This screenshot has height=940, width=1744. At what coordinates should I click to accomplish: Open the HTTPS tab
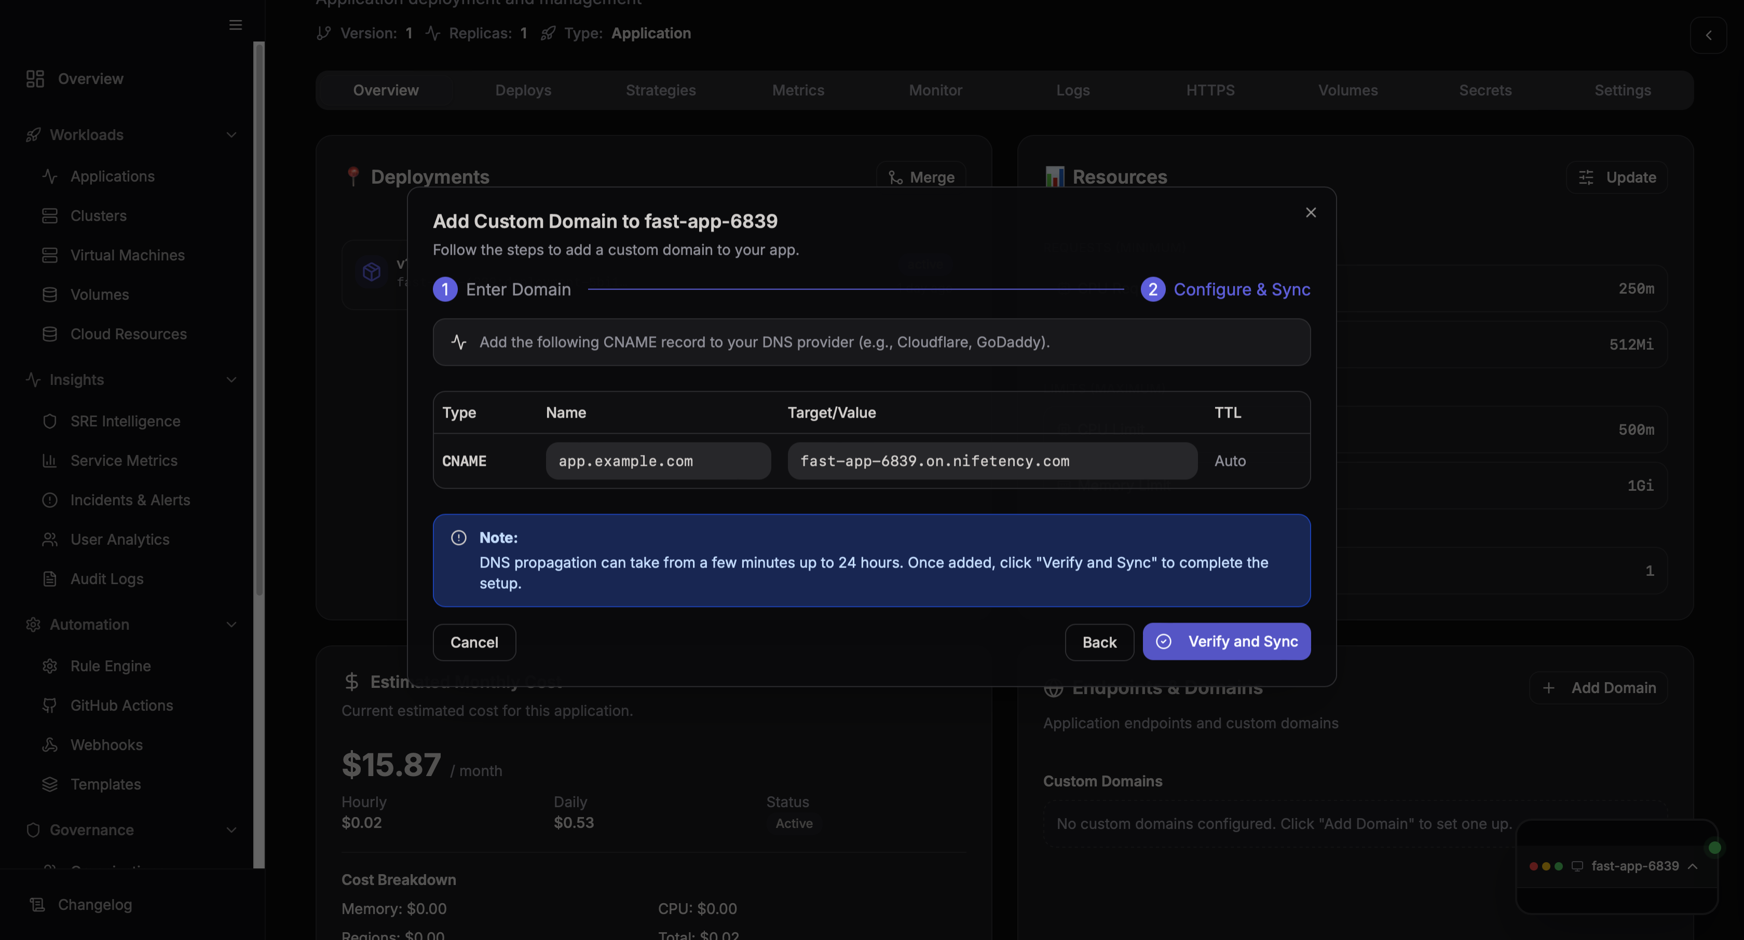tap(1210, 89)
